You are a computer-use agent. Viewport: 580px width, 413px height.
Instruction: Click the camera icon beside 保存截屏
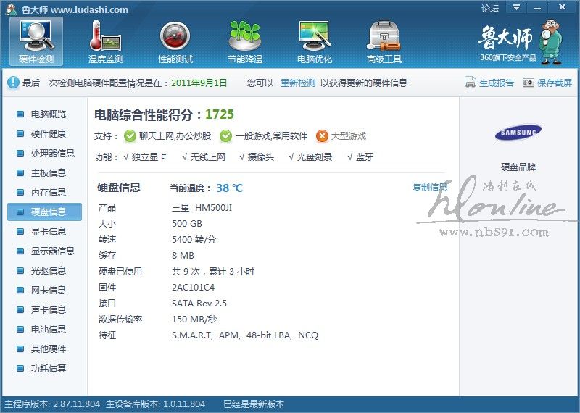529,82
